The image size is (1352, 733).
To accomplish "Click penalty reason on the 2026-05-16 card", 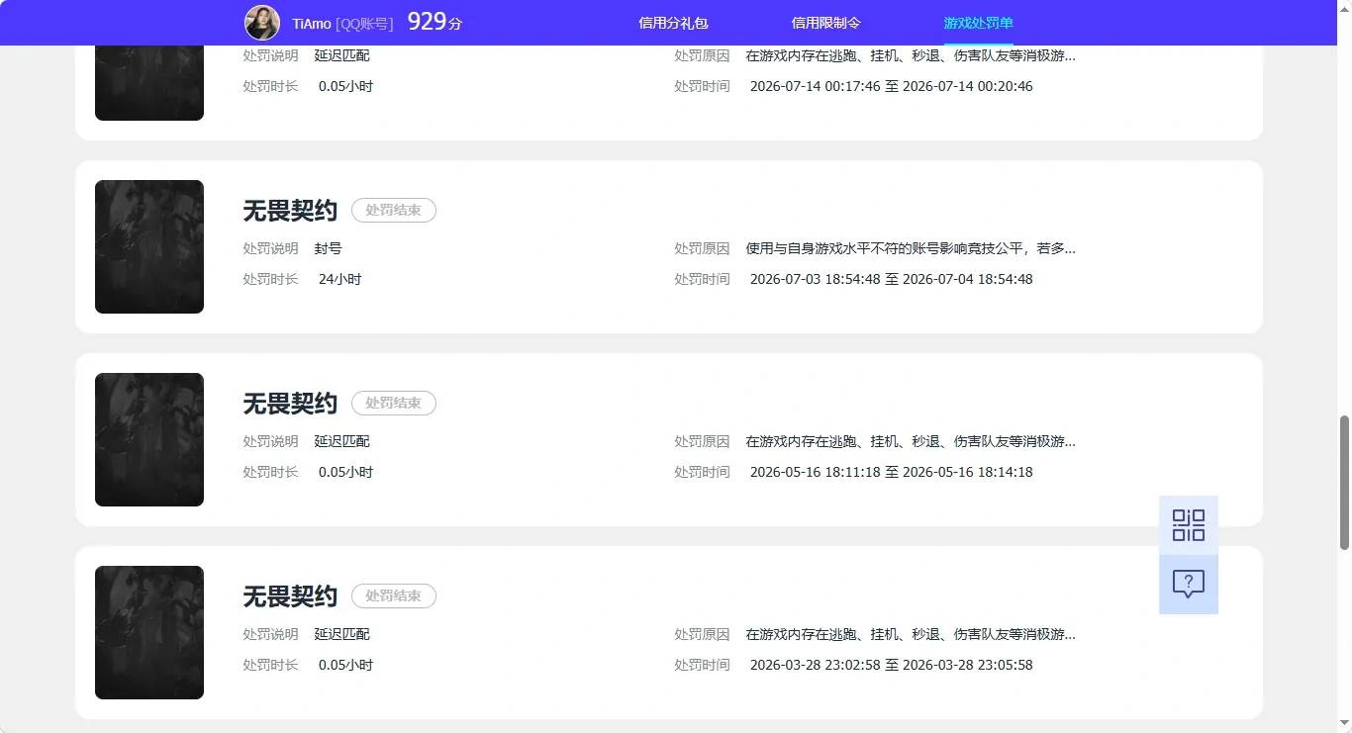I will [x=911, y=441].
